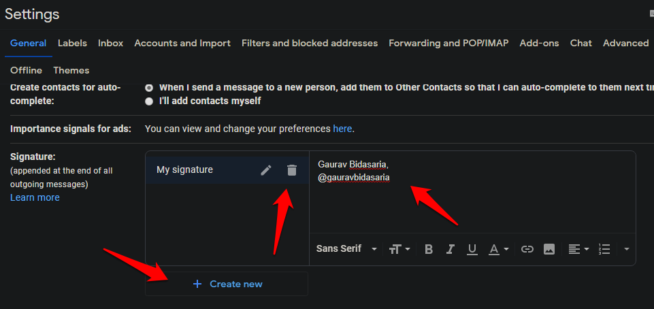Open the text alignment dropdown

(578, 249)
